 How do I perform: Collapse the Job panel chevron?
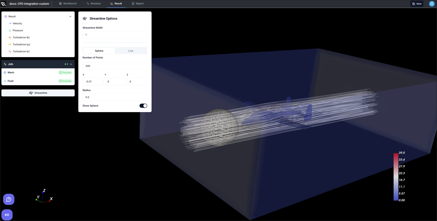(71, 64)
